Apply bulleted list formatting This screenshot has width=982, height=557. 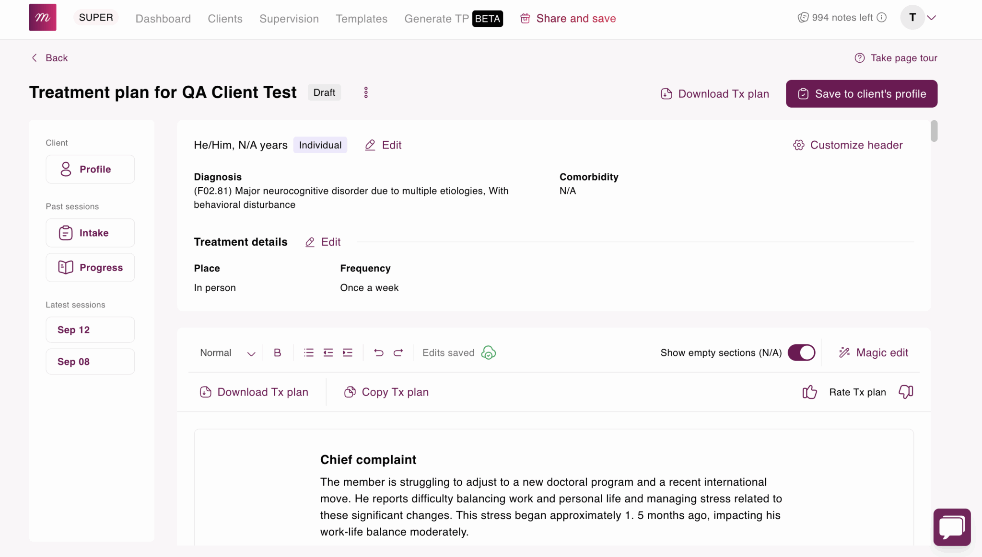[x=308, y=352]
